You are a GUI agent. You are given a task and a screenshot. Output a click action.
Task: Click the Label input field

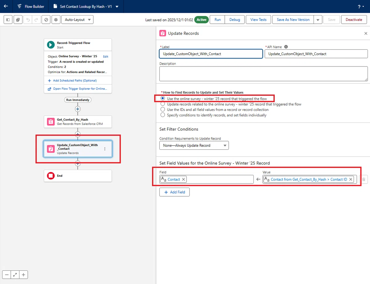[211, 54]
